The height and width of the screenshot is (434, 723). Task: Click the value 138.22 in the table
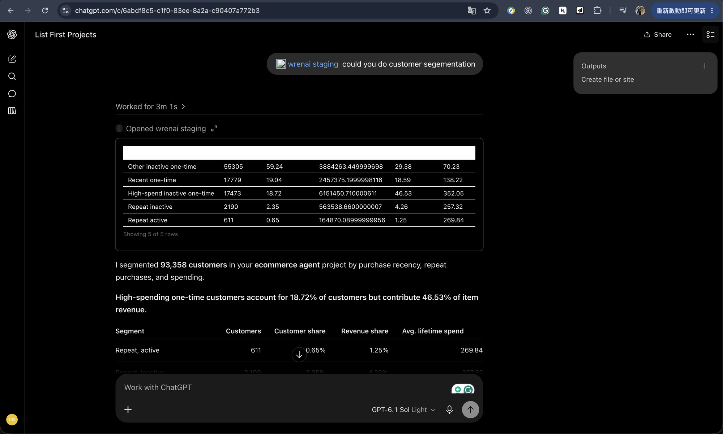[453, 180]
